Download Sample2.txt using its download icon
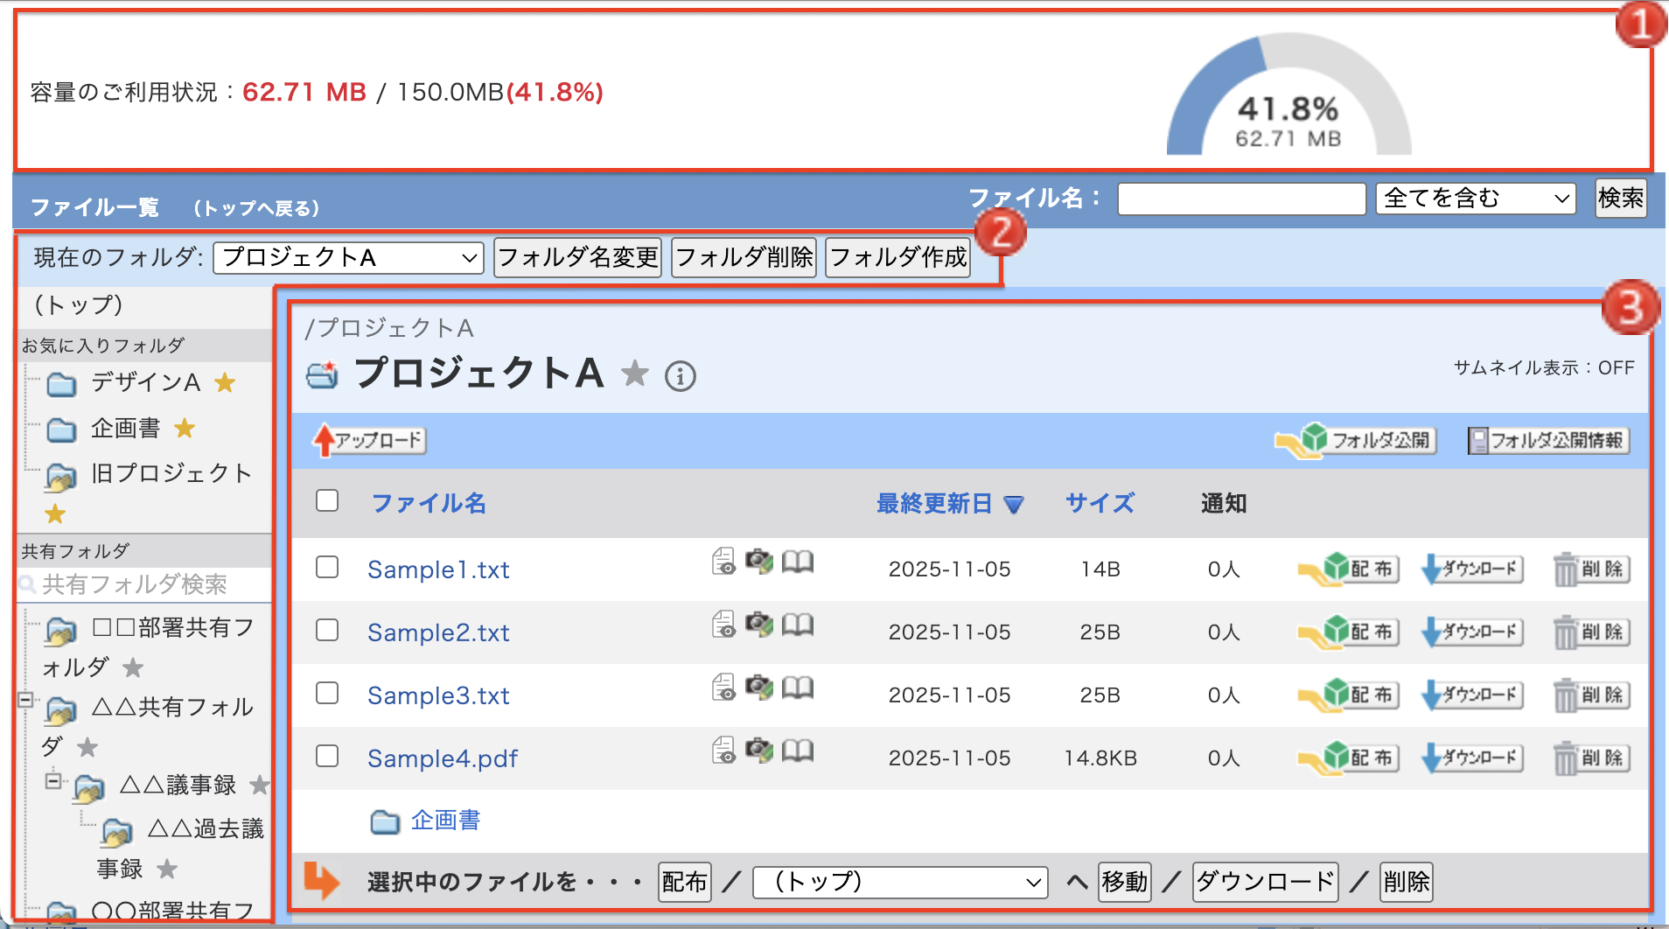This screenshot has width=1669, height=929. point(1472,632)
